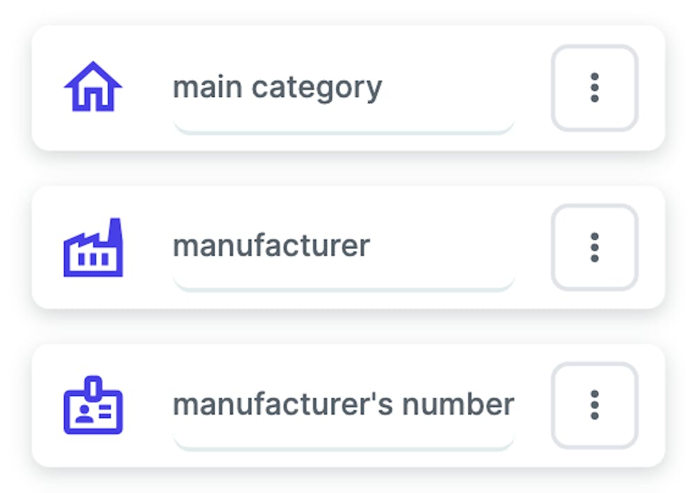Click the ID badge icon for manufacturer's number
694x493 pixels.
pos(93,406)
